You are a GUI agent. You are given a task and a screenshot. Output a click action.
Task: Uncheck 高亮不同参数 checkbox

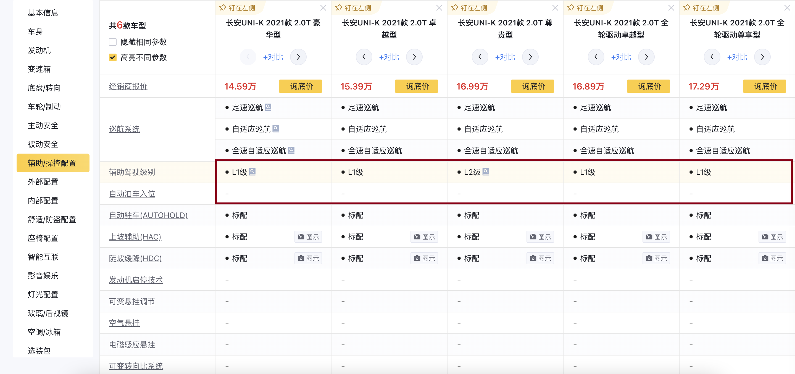(x=113, y=57)
